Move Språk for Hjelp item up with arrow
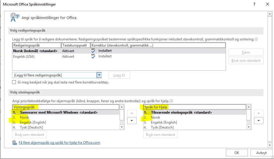 point(259,113)
